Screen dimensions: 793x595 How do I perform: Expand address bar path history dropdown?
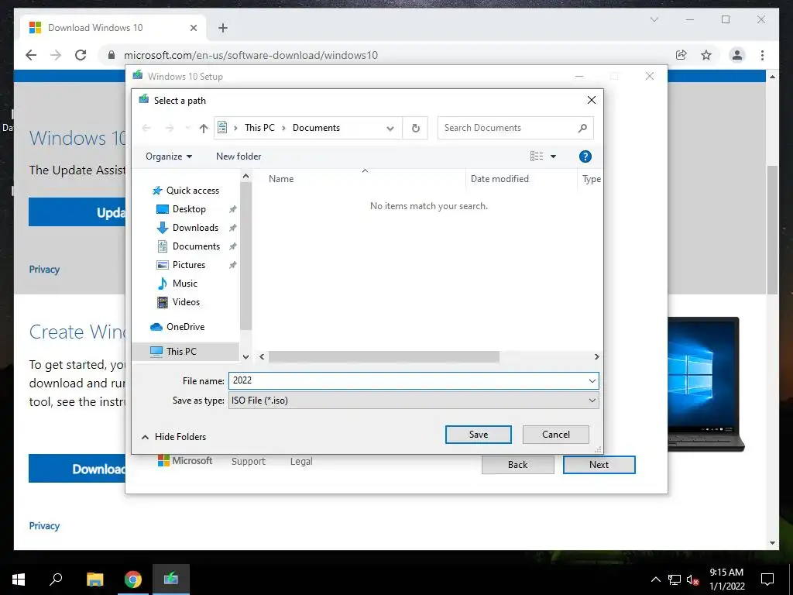(x=390, y=128)
